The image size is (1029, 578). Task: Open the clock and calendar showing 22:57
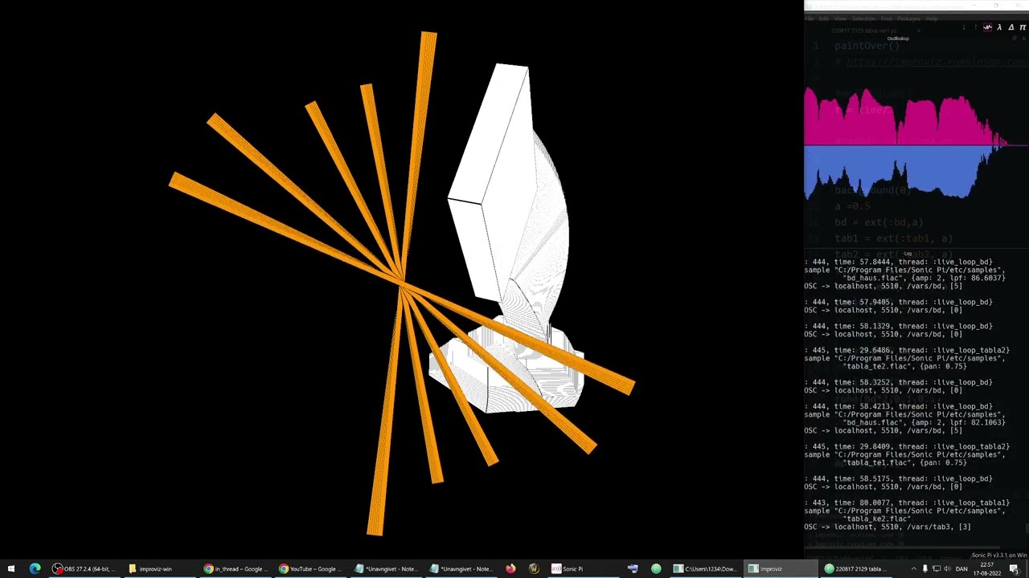point(988,569)
